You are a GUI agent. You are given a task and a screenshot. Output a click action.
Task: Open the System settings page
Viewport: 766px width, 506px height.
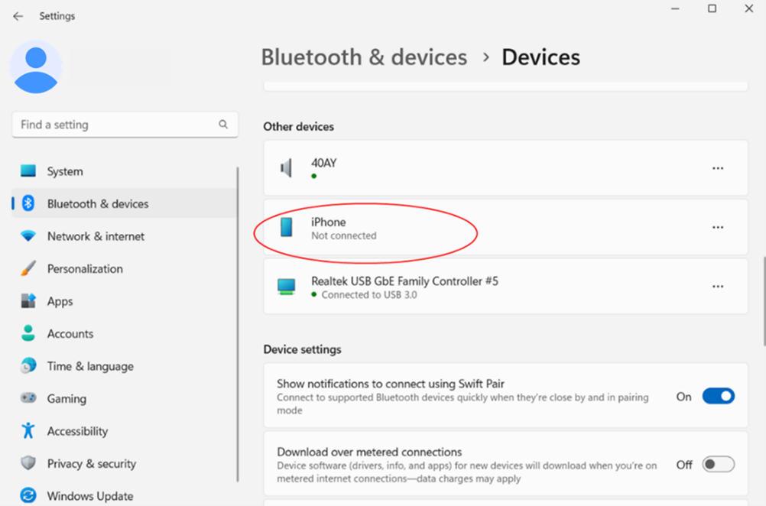click(x=65, y=171)
